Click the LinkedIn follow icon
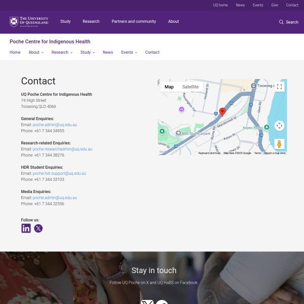304x304 pixels. (x=26, y=229)
